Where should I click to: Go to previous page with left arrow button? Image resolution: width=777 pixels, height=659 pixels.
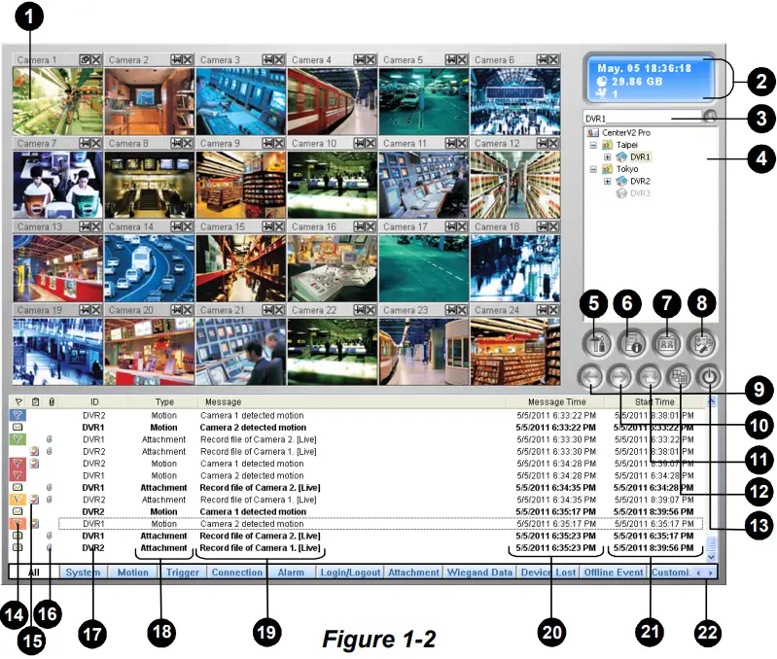[x=590, y=378]
